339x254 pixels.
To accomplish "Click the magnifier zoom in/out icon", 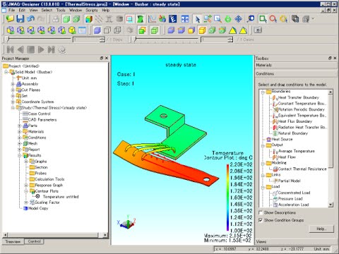I will pyautogui.click(x=208, y=19).
